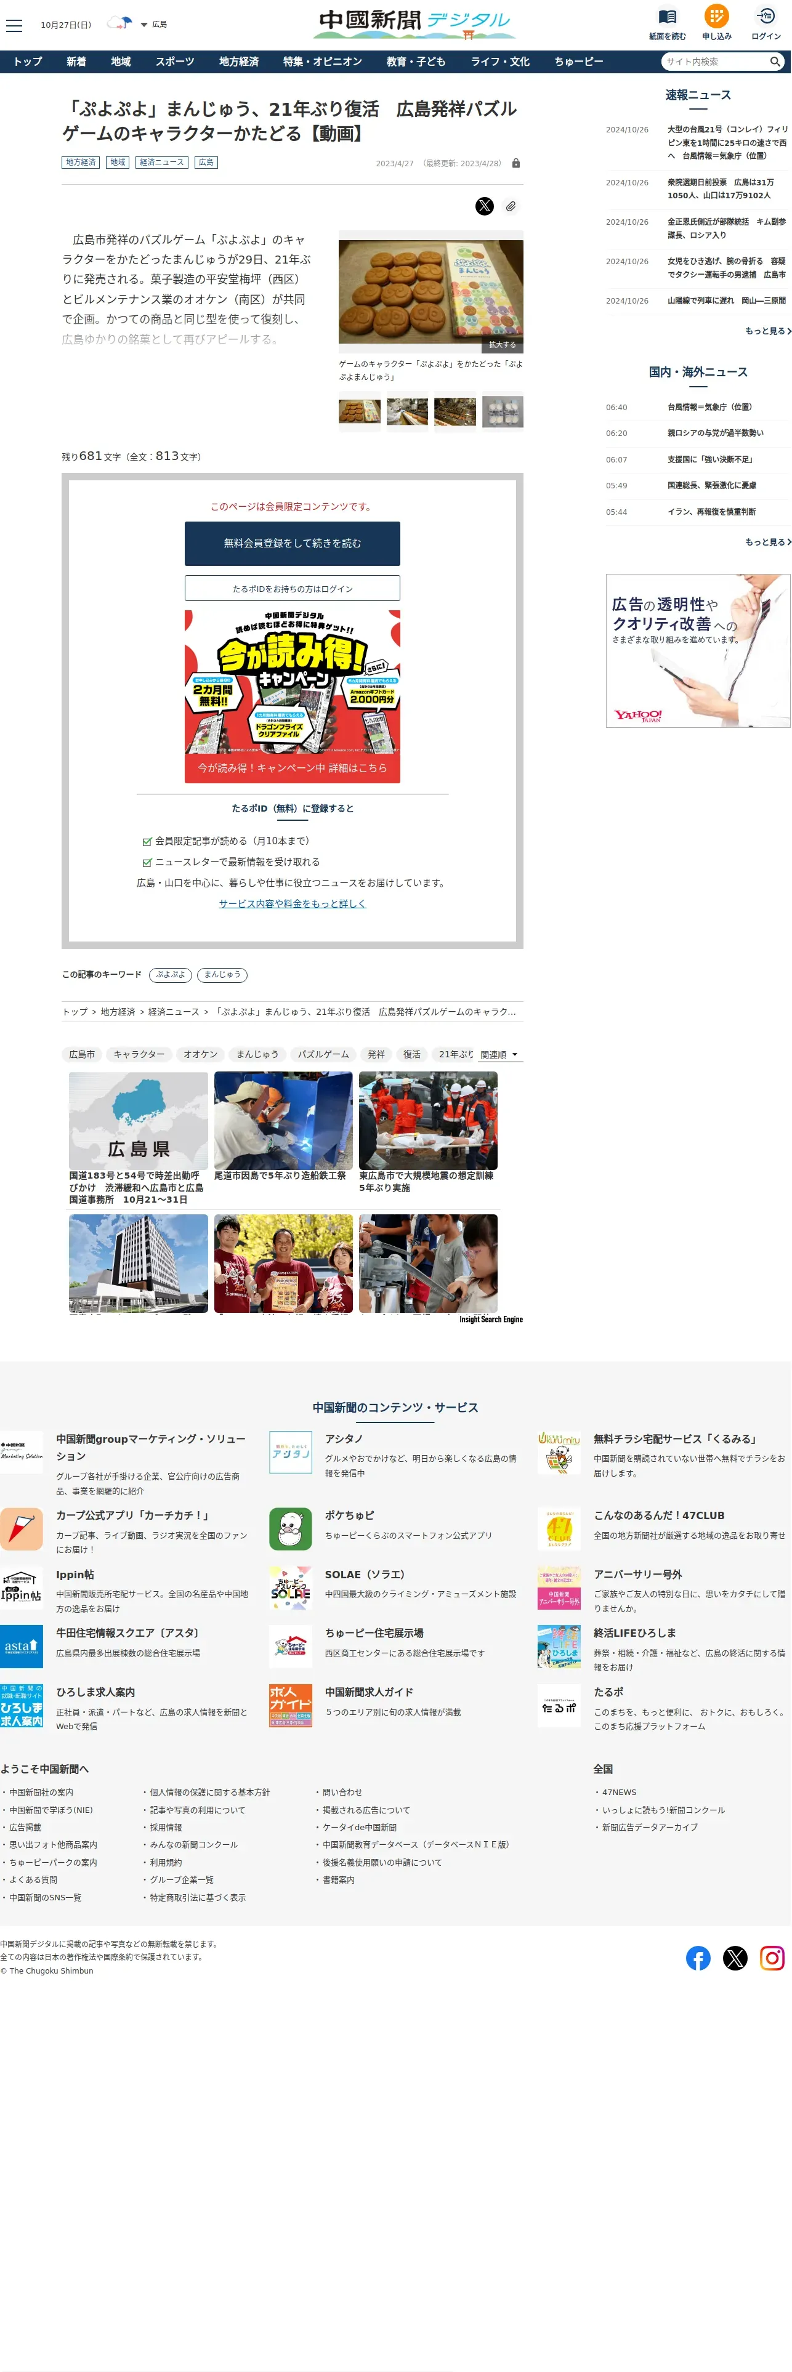This screenshot has height=2372, width=792.
Task: Open the ちゅーピー nav tab
Action: tap(578, 62)
